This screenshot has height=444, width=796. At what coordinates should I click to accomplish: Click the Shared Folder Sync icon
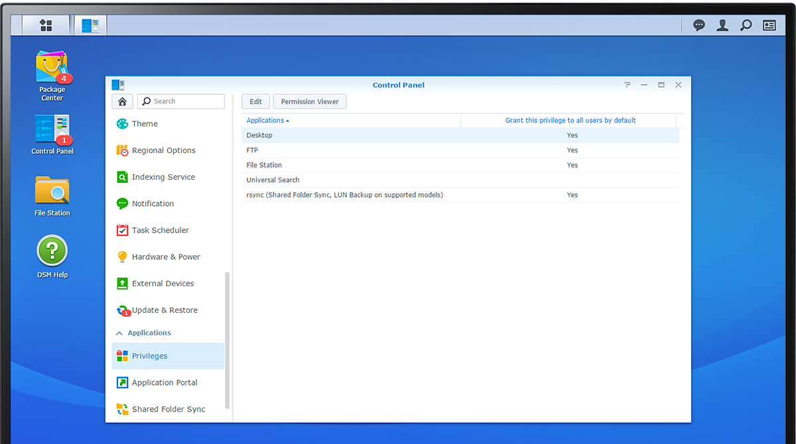click(x=122, y=409)
